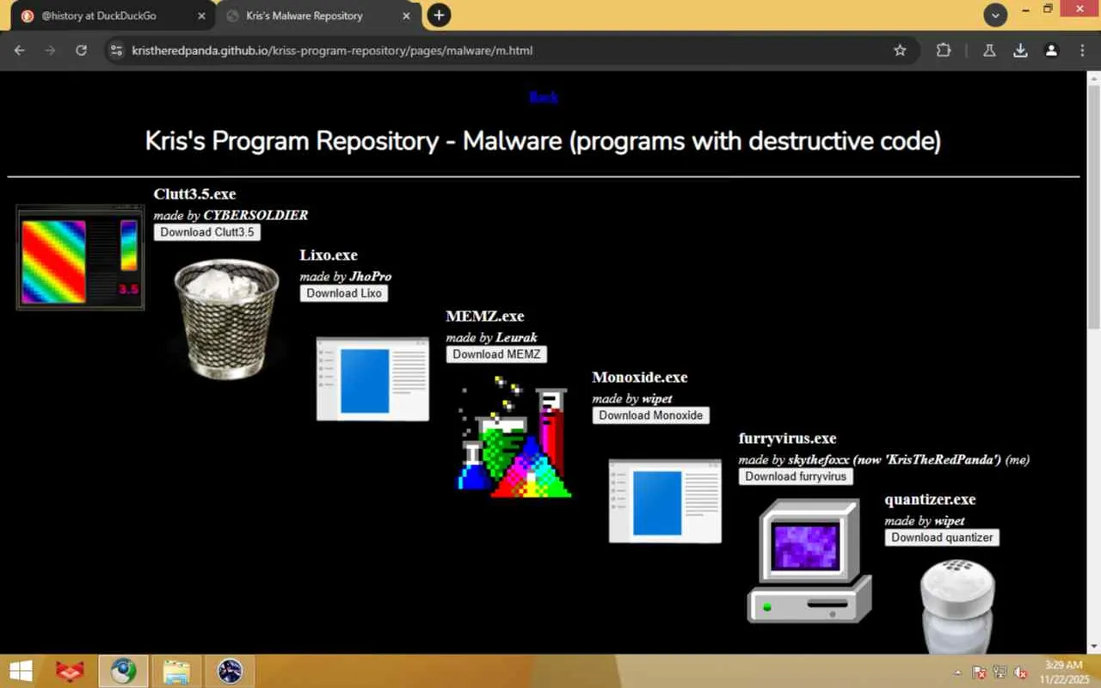
Task: Click the Download quantizer button
Action: point(942,537)
